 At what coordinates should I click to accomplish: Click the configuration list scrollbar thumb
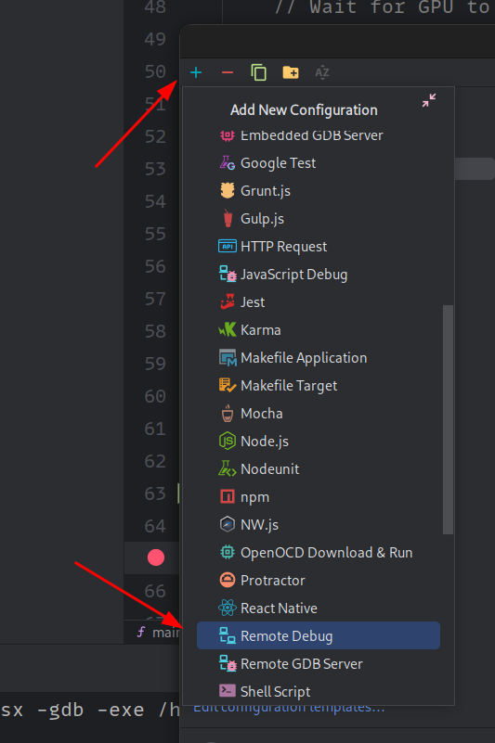(448, 419)
